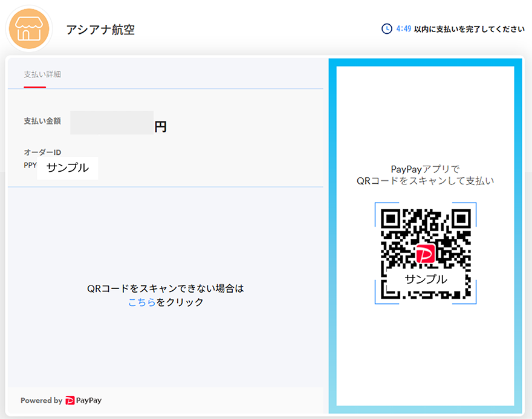This screenshot has width=532, height=419.
Task: Click the 以内に支払いを完了してください message
Action: [x=469, y=29]
